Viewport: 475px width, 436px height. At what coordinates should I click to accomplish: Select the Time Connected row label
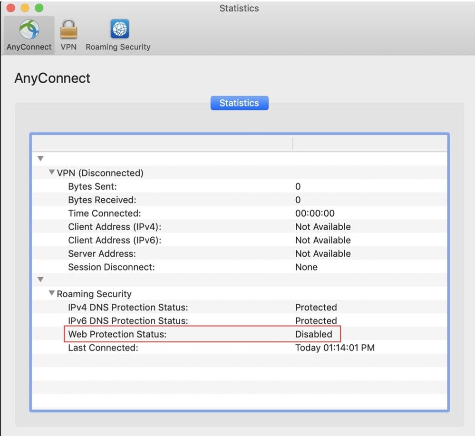point(105,213)
